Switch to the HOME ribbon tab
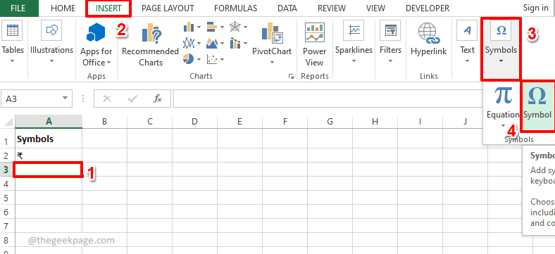555x254 pixels. (63, 8)
